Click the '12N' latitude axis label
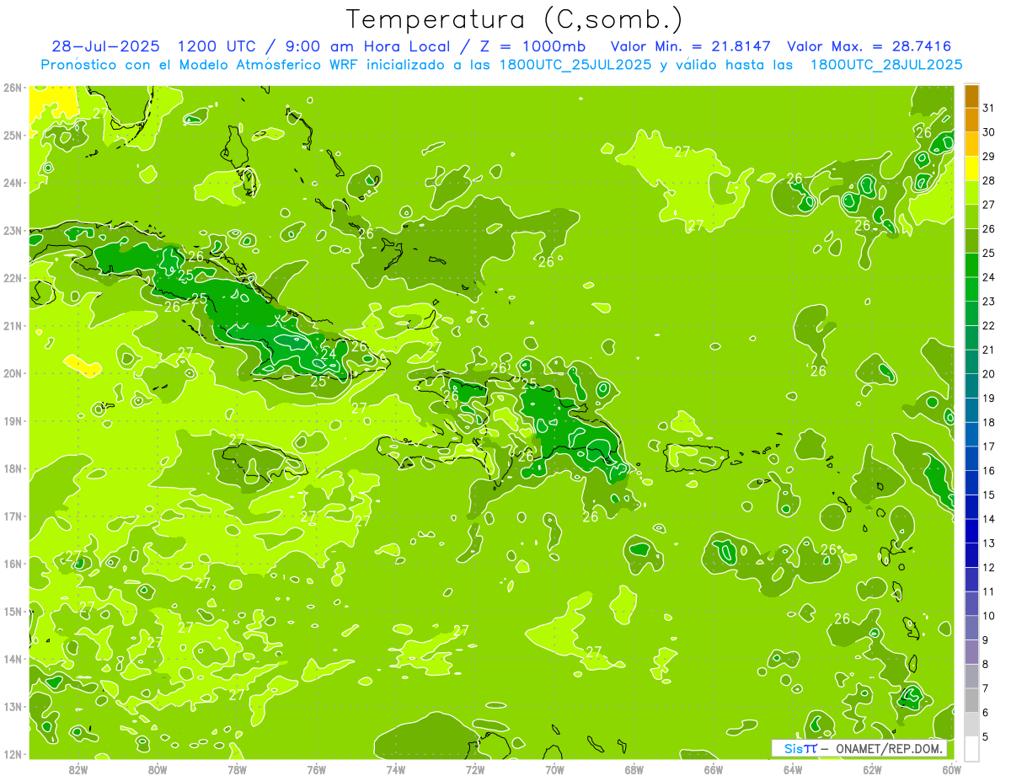The width and height of the screenshot is (1011, 781). pos(13,754)
